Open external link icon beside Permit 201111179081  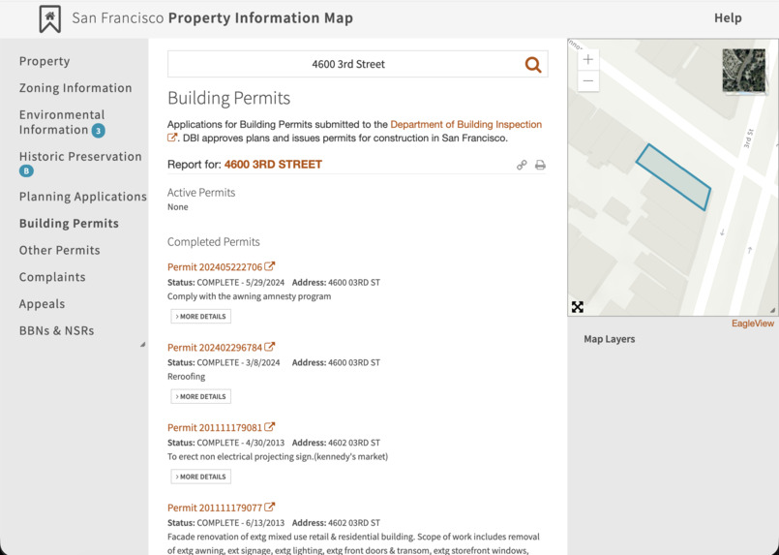pos(269,426)
